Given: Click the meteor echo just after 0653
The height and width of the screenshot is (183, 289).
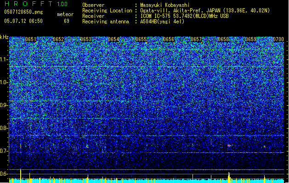Looking at the screenshot, I should [87, 146].
